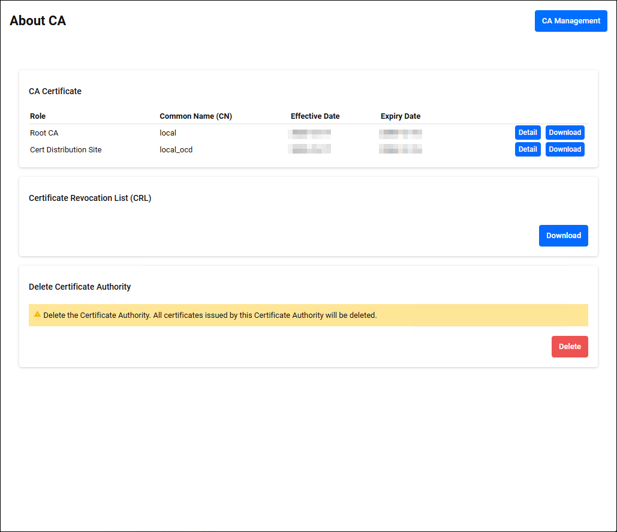
Task: Click the 'Role' column header
Action: pos(38,116)
